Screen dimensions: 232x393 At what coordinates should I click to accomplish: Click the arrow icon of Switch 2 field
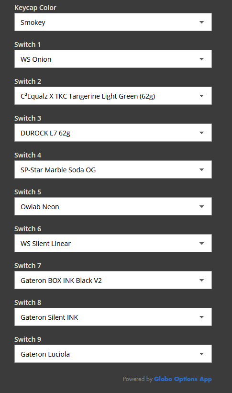coord(202,96)
